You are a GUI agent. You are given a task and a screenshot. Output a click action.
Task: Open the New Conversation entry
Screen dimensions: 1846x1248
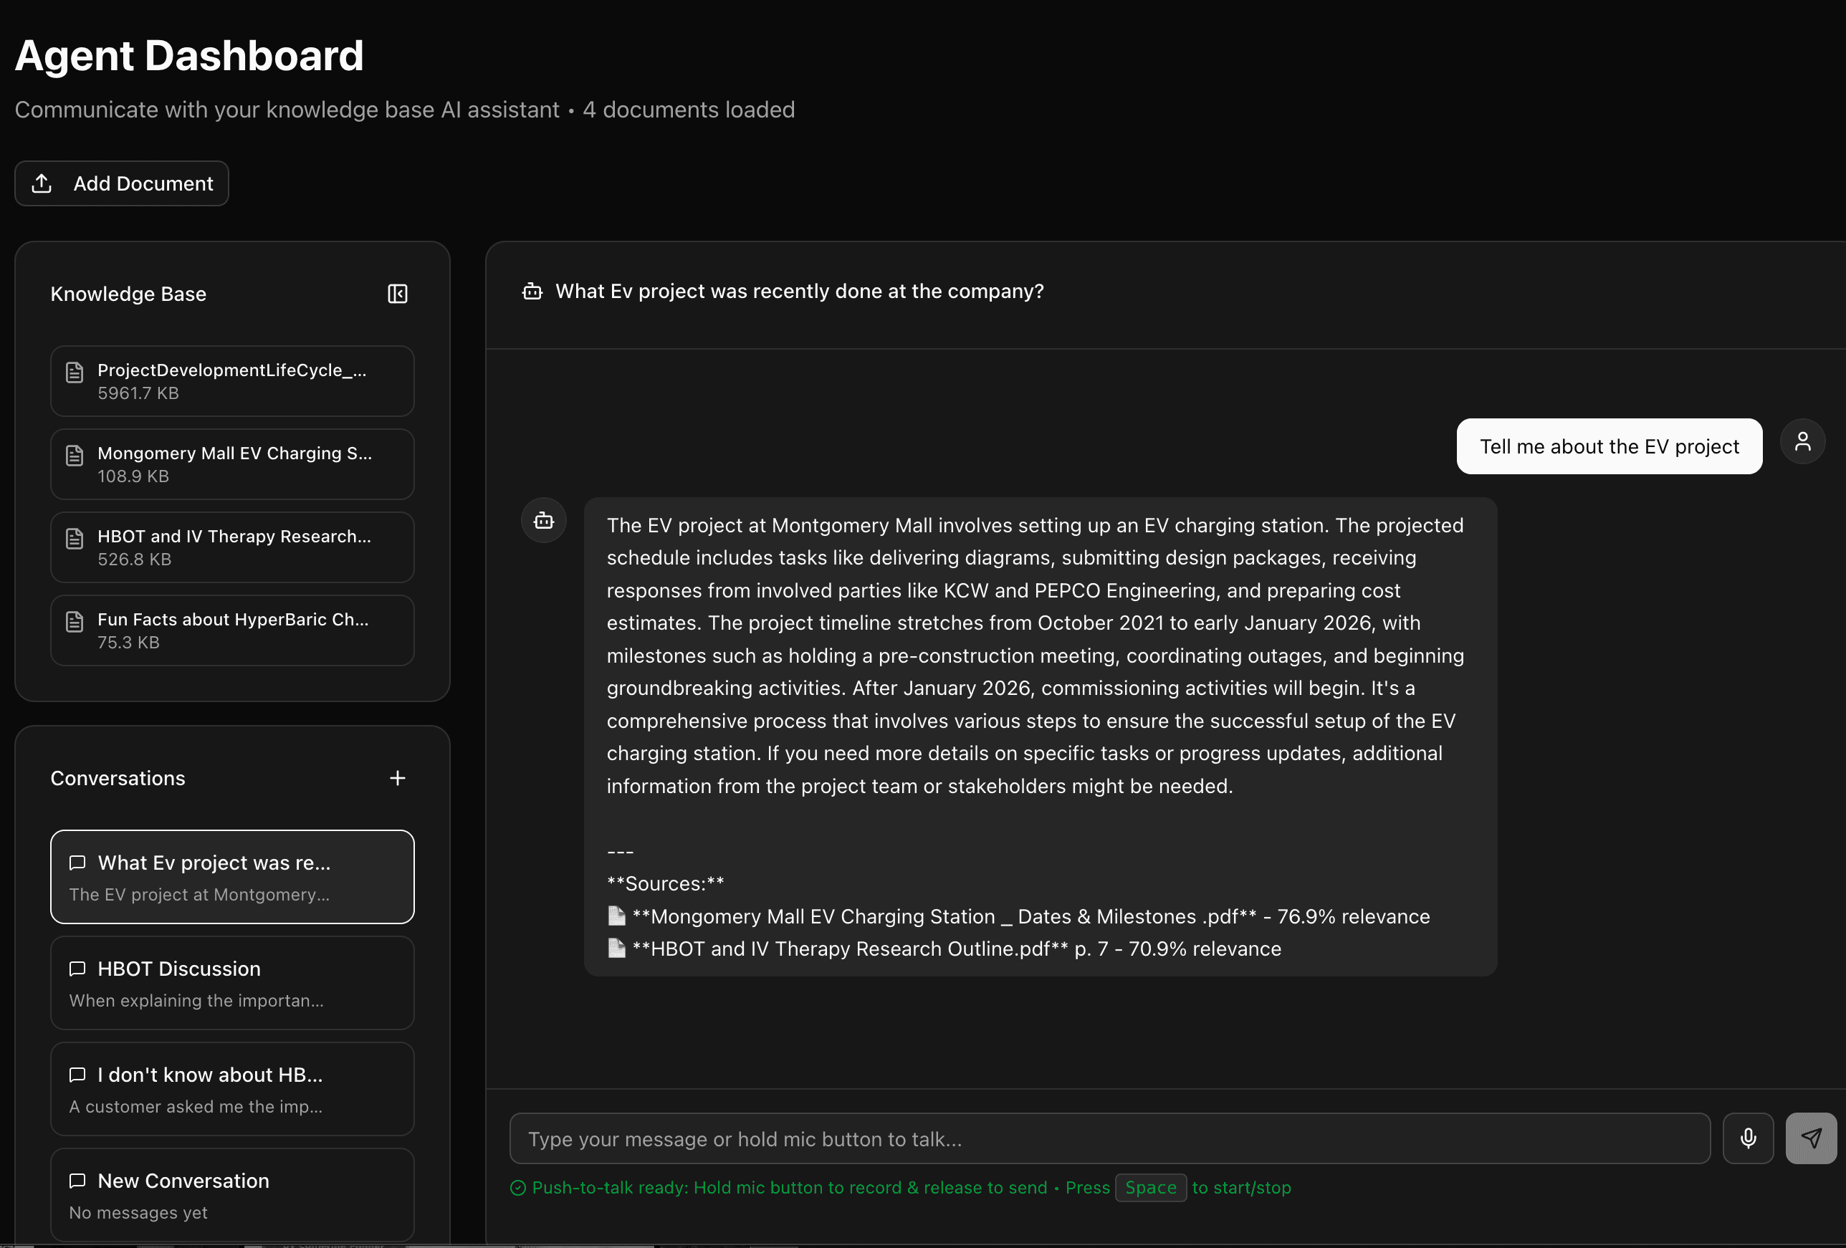click(232, 1195)
